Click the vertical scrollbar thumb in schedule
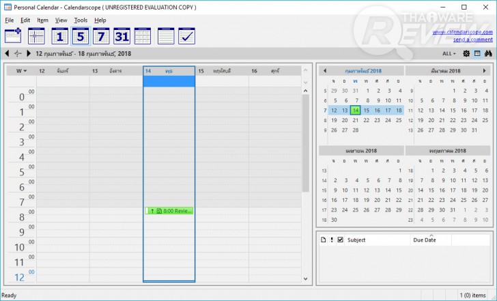 click(306, 143)
